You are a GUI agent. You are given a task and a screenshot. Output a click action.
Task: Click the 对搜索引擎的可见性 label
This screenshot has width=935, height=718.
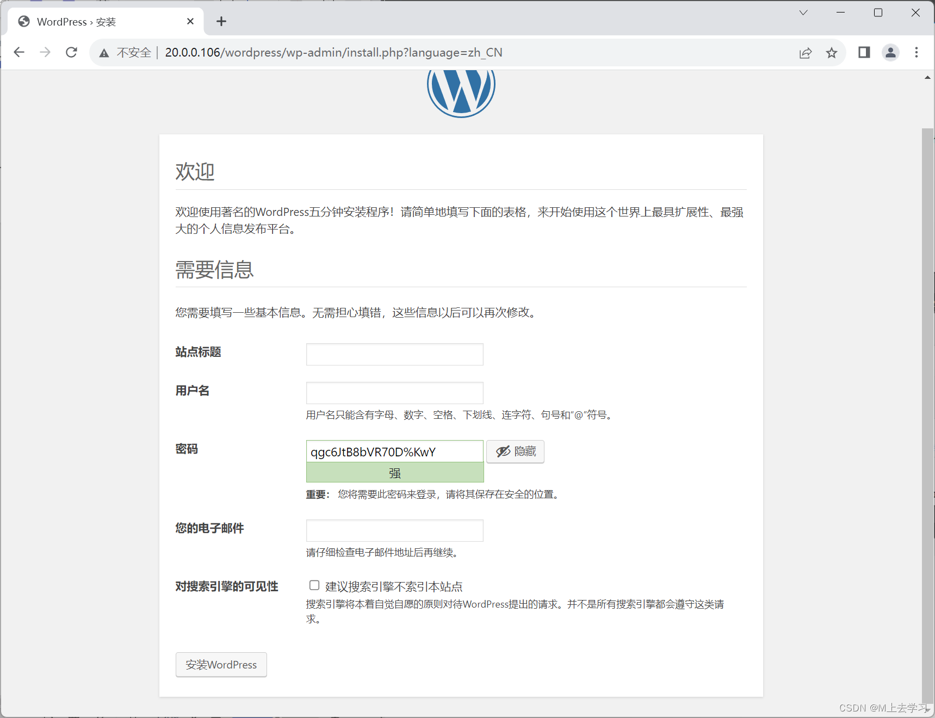pos(227,586)
